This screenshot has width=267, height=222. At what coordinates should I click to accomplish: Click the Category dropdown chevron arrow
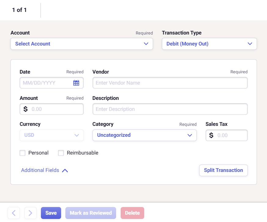tap(190, 135)
